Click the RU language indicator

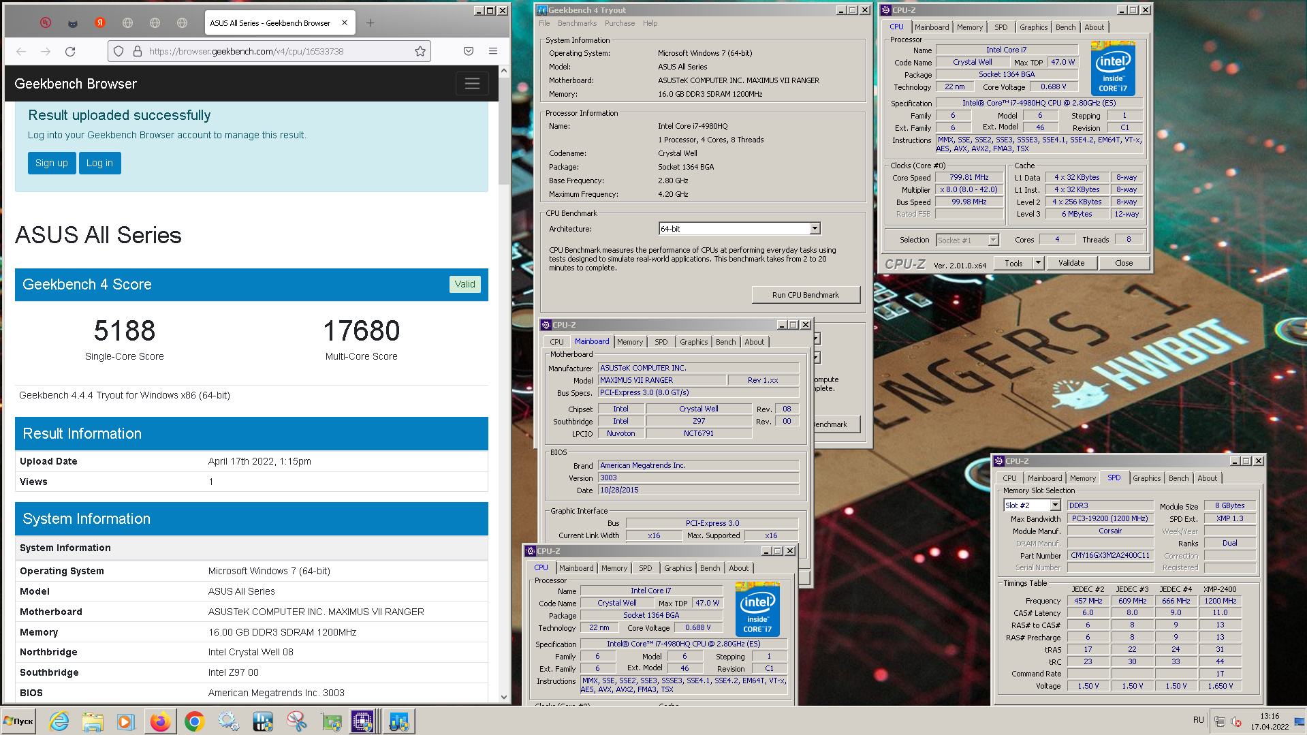[x=1199, y=720]
